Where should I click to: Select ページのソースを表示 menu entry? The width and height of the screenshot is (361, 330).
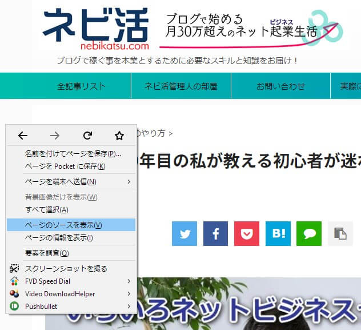click(x=71, y=225)
